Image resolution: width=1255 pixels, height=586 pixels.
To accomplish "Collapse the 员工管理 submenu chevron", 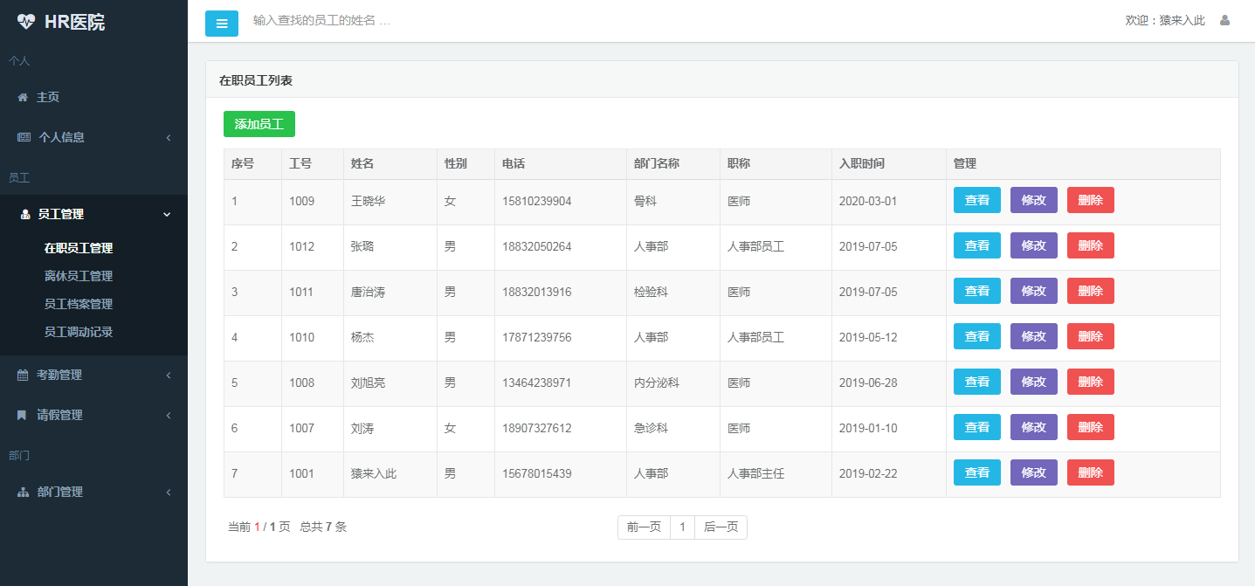I will 168,214.
